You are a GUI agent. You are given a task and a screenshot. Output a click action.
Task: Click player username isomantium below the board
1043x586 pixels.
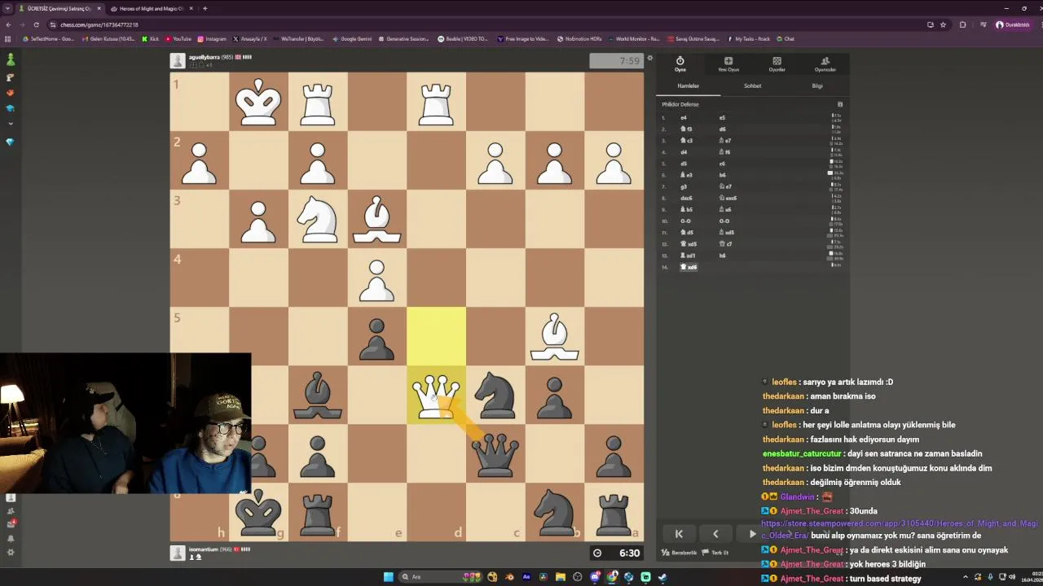coord(205,549)
